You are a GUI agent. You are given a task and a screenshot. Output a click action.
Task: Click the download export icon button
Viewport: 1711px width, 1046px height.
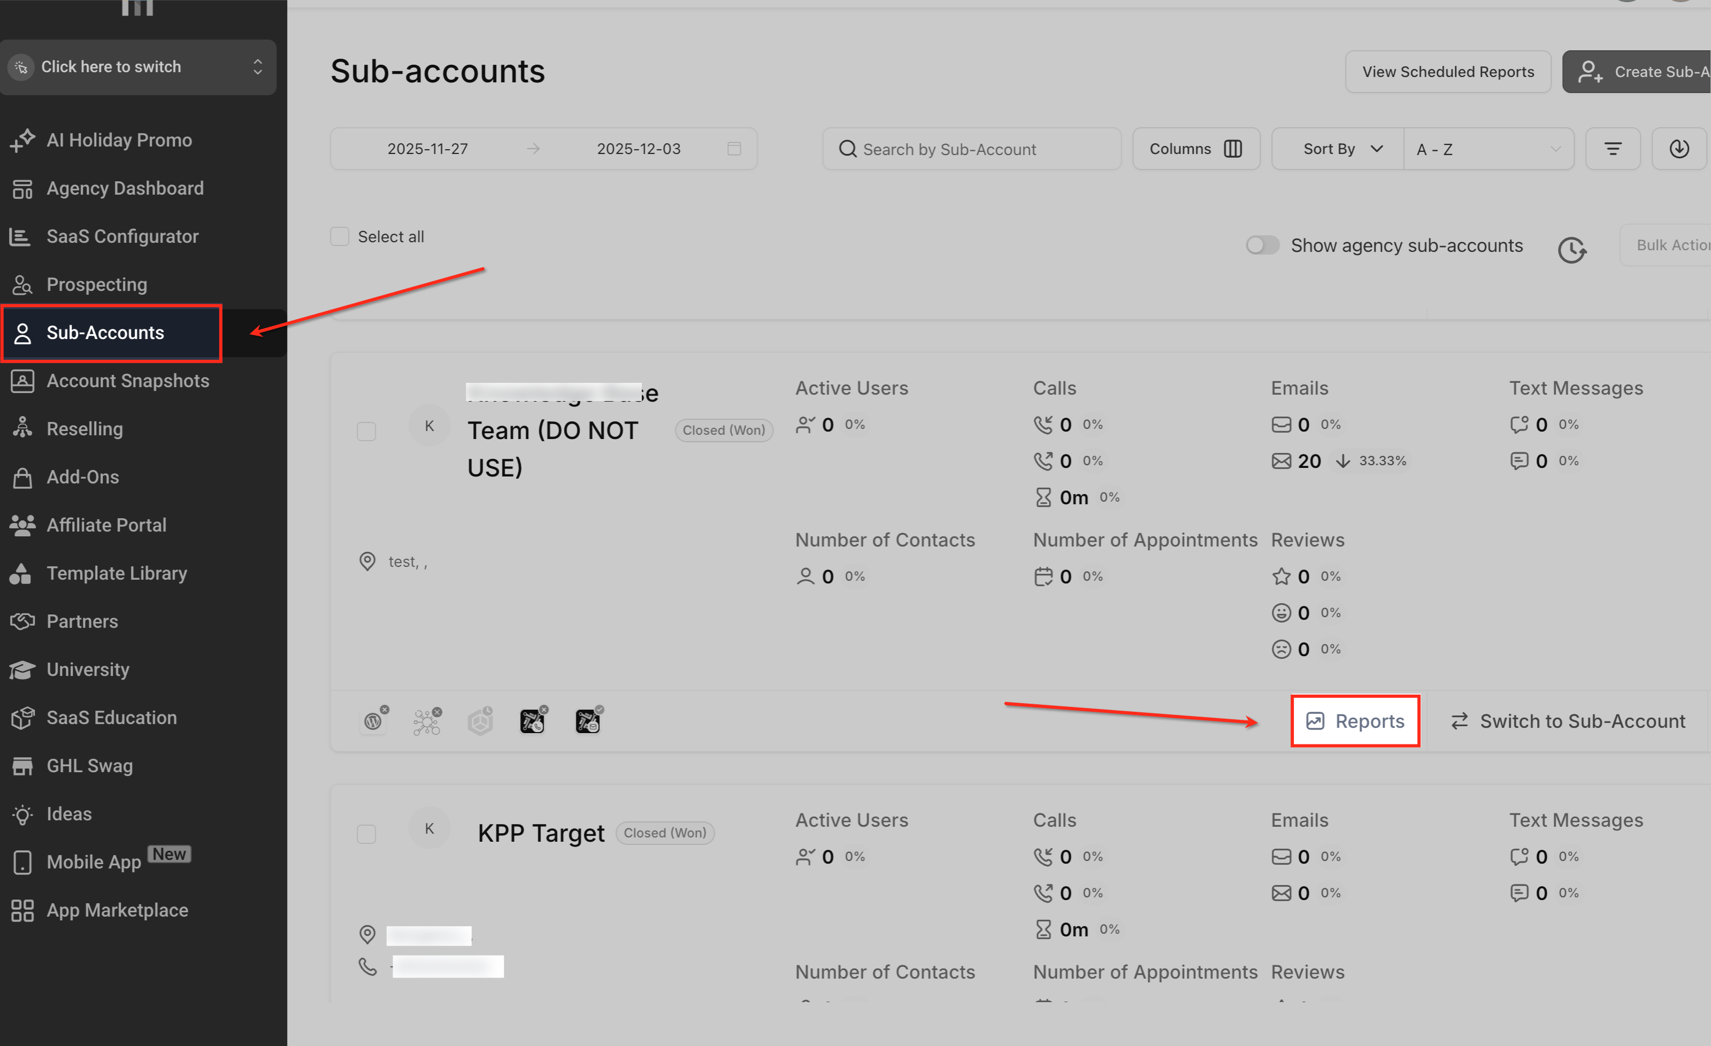pos(1678,149)
